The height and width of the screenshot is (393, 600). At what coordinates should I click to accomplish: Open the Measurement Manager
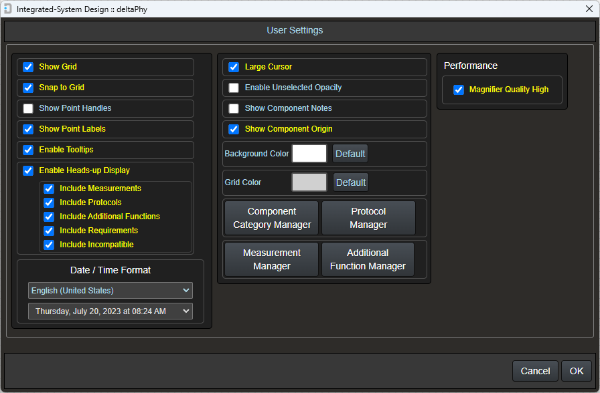pos(271,259)
